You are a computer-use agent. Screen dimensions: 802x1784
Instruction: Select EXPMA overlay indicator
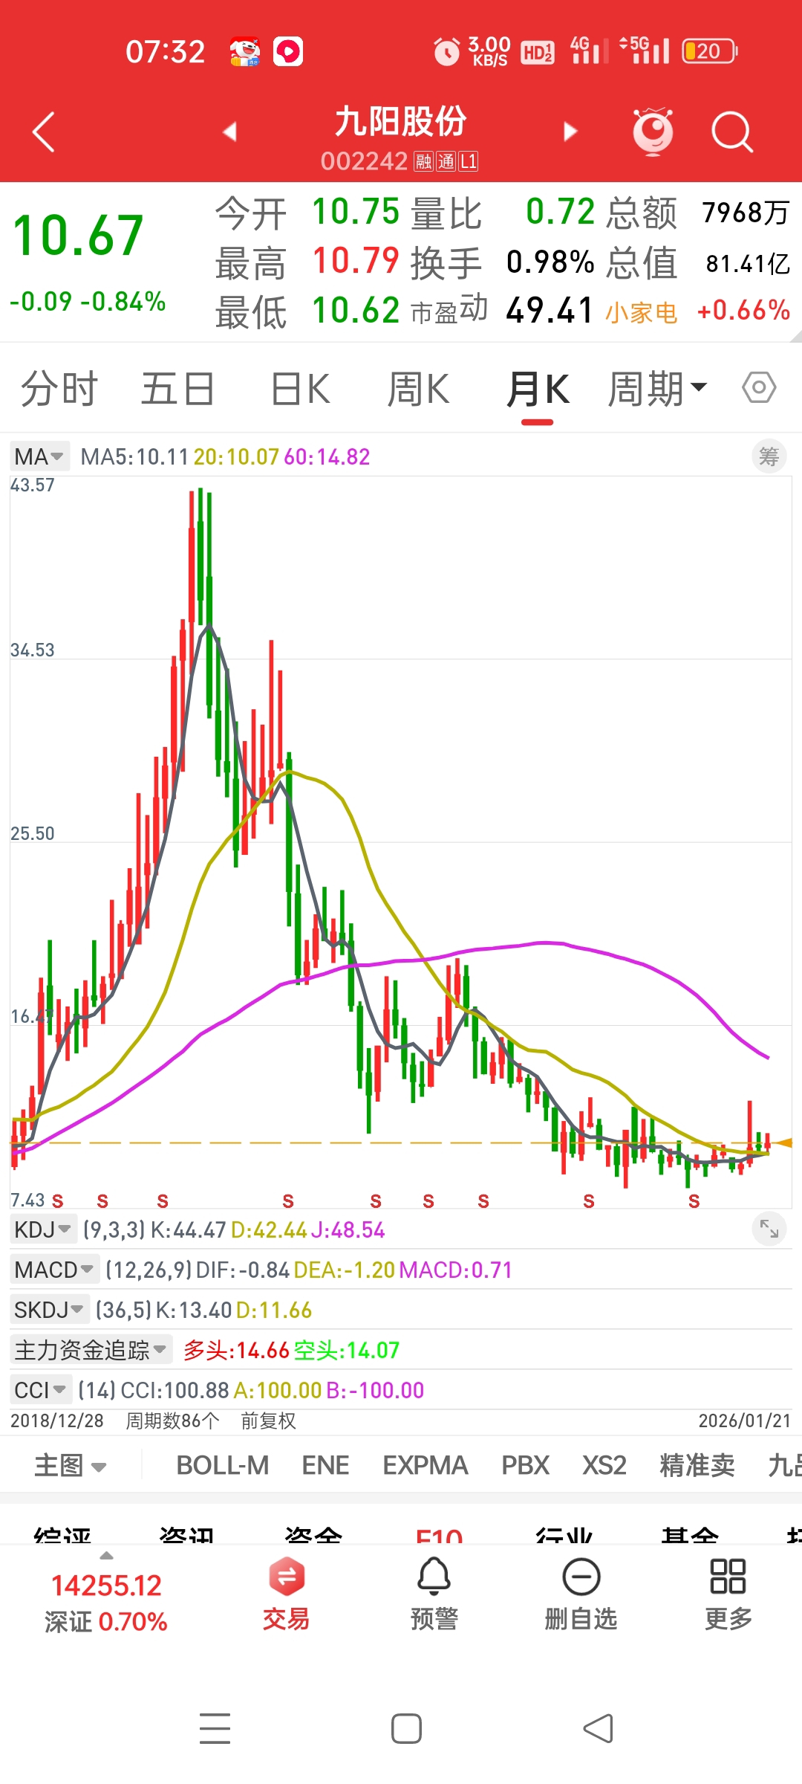click(x=426, y=1466)
